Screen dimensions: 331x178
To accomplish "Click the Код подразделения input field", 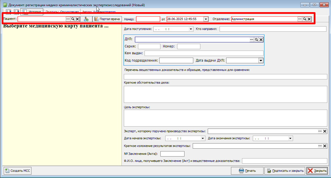I will click(x=176, y=60).
